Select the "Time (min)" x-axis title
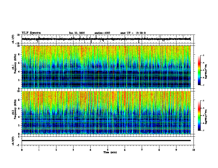The width and height of the screenshot is (218, 168). point(110,152)
